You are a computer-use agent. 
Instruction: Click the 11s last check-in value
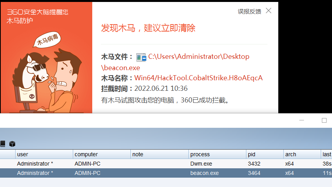click(x=327, y=173)
